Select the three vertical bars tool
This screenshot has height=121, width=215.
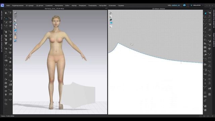pos(205,96)
